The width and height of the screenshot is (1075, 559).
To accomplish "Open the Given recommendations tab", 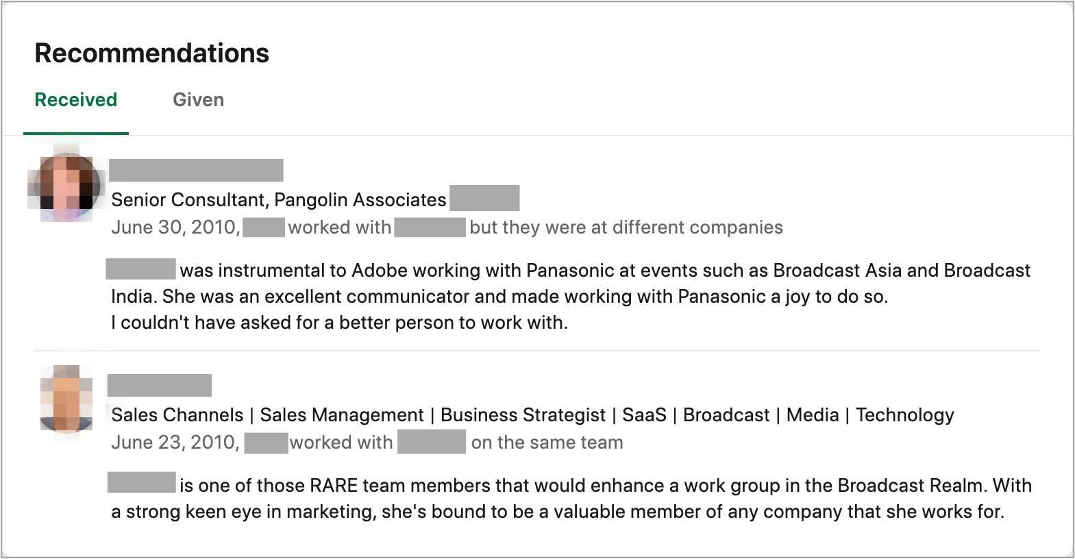I will coord(198,100).
